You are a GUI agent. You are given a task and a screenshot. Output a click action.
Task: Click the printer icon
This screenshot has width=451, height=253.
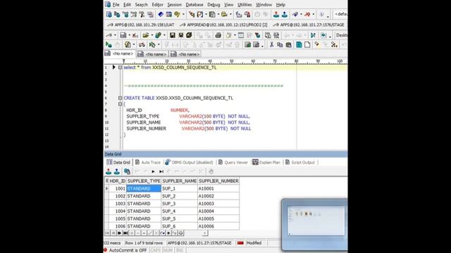point(218,35)
